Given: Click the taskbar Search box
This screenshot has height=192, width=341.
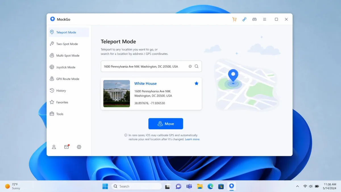Looking at the screenshot, I should [137, 186].
